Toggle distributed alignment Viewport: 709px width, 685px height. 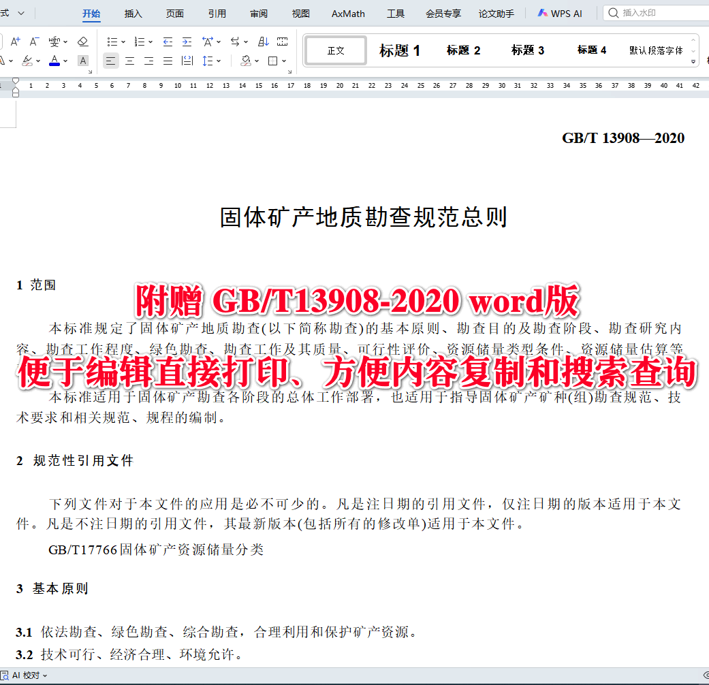pos(187,61)
